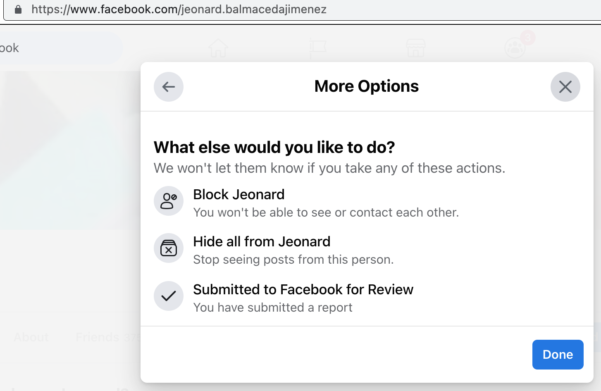Click the Block Jeonard person icon
601x391 pixels.
click(x=169, y=201)
